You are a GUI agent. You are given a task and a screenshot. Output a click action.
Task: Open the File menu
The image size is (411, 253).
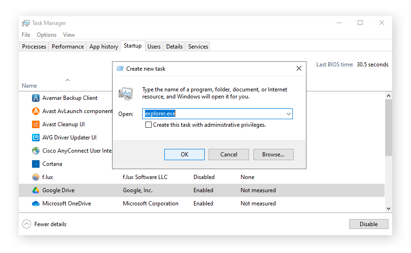(26, 34)
